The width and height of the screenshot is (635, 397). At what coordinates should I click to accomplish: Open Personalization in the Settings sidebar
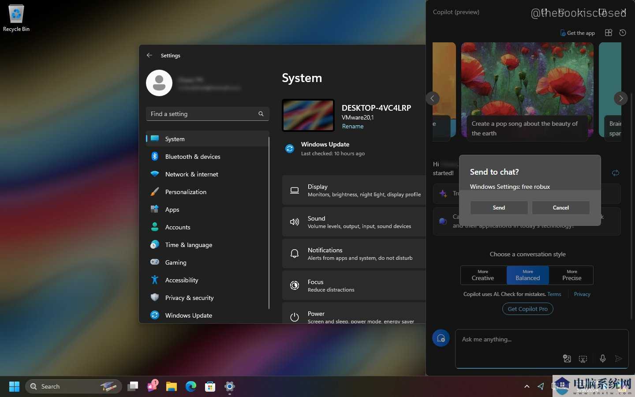coord(207,192)
